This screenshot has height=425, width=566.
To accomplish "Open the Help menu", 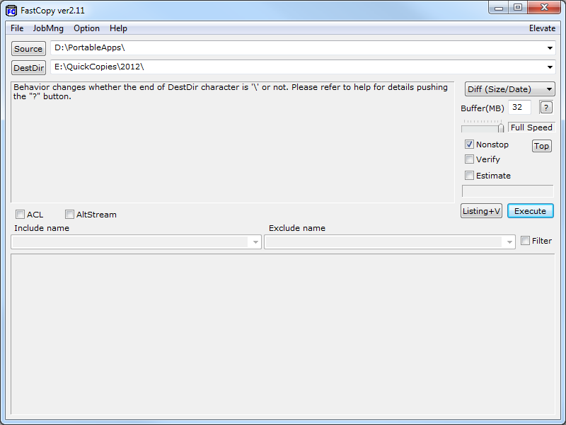I will pos(118,28).
